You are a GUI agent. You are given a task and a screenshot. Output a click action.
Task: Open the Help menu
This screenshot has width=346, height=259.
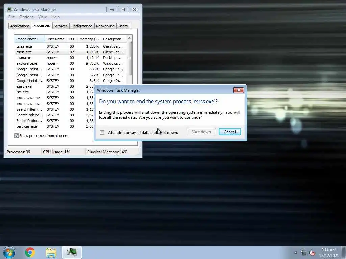pos(55,17)
